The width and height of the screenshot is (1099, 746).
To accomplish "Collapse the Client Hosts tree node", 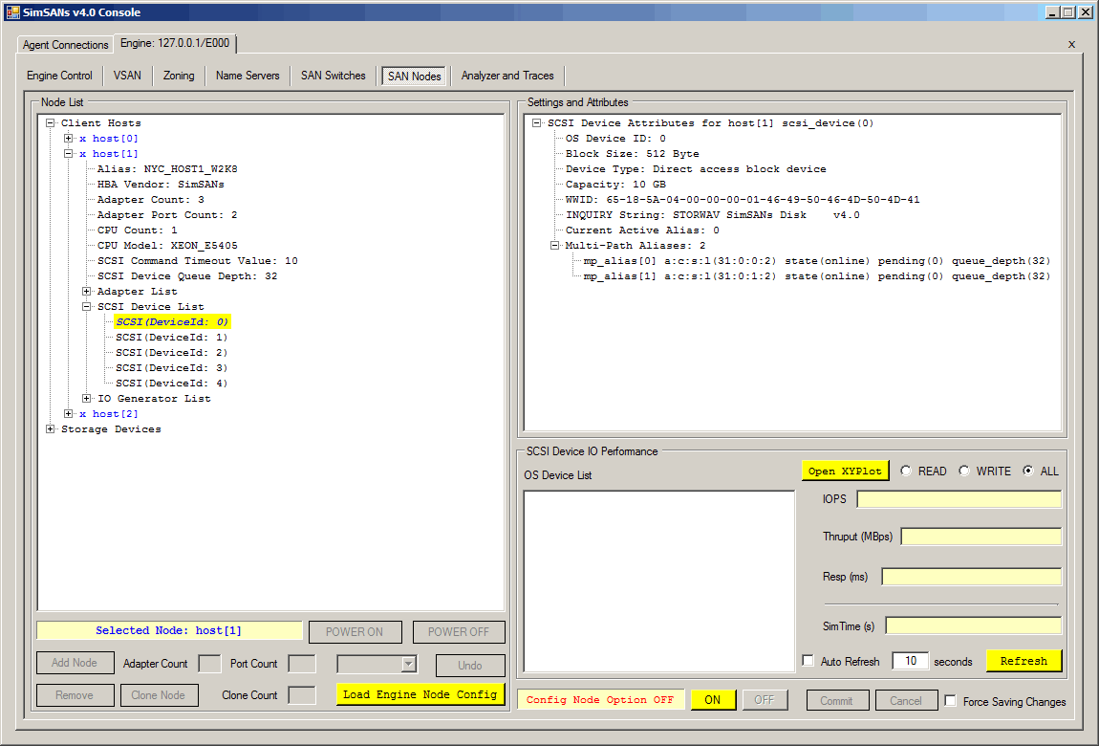I will pyautogui.click(x=51, y=123).
